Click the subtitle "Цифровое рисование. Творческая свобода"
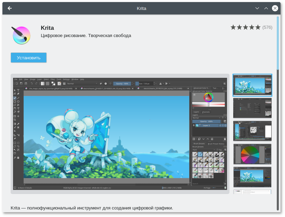The width and height of the screenshot is (285, 217). tap(86, 36)
